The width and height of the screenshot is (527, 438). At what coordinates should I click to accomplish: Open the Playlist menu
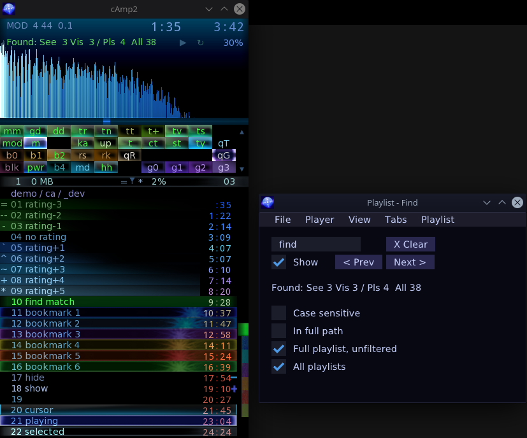click(438, 220)
